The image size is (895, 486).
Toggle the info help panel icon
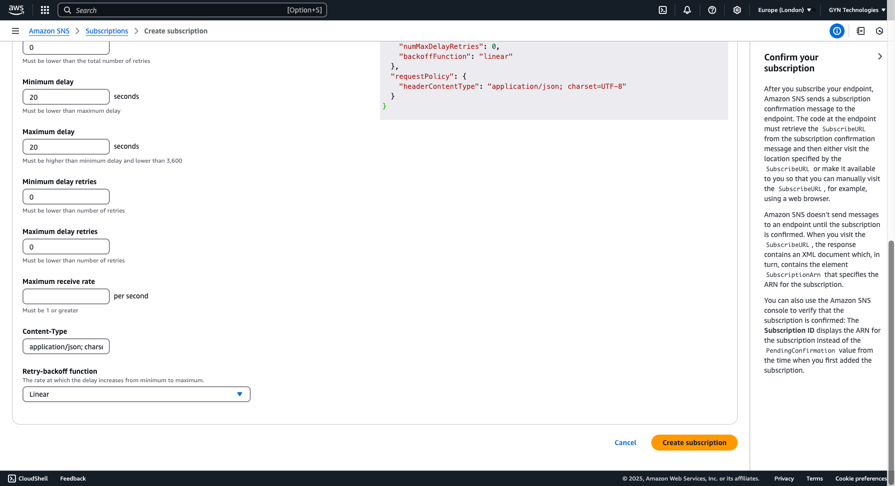click(x=837, y=31)
